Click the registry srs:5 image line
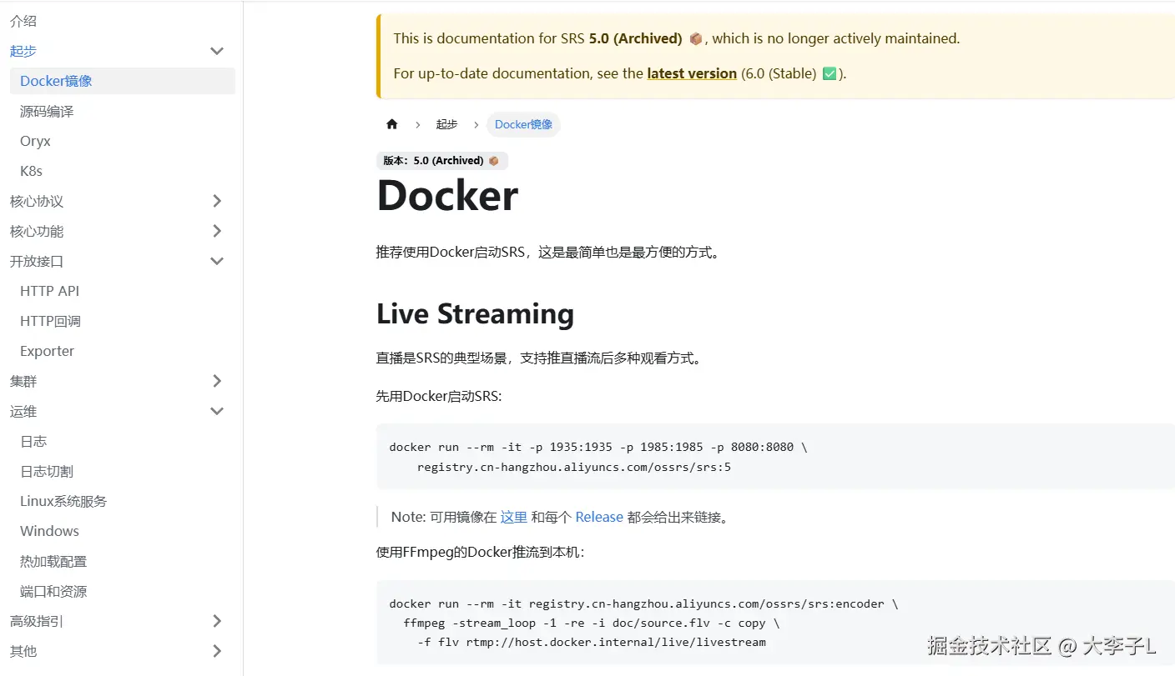This screenshot has height=676, width=1175. (574, 467)
